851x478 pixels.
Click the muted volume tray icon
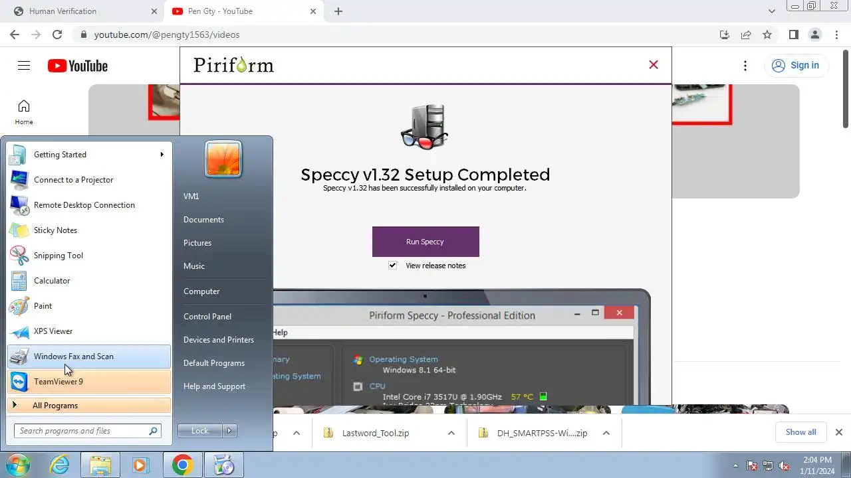click(785, 466)
